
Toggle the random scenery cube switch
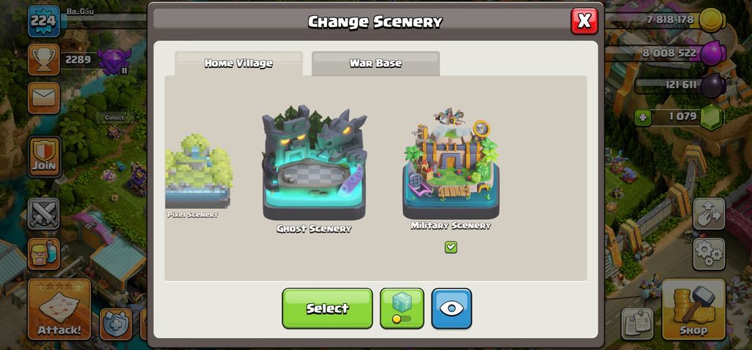402,308
